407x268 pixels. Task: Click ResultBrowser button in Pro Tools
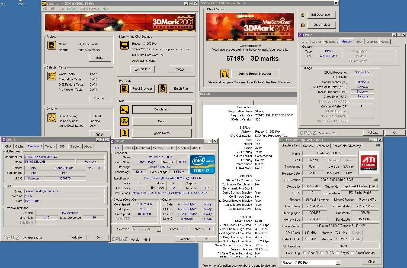point(142,89)
